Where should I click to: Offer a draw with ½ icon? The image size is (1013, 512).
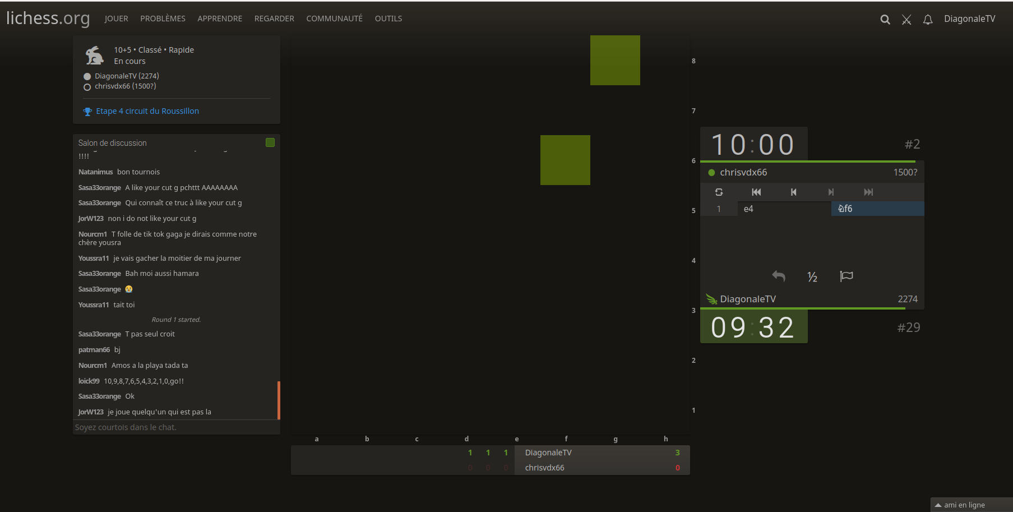(812, 276)
